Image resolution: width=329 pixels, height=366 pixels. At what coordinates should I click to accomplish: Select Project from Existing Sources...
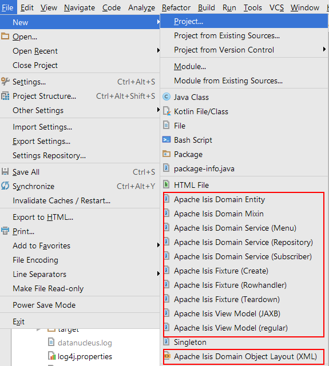click(244, 35)
